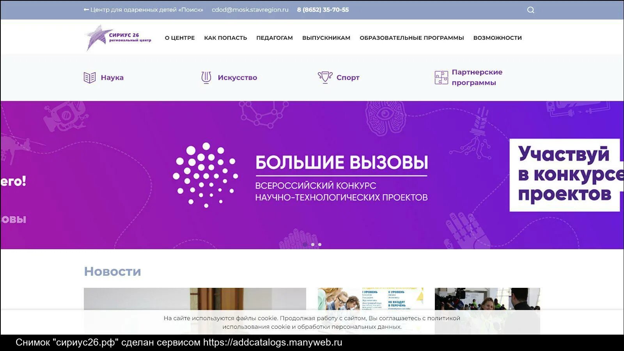This screenshot has width=624, height=351.
Task: Select the Спорт category link
Action: pyautogui.click(x=348, y=78)
